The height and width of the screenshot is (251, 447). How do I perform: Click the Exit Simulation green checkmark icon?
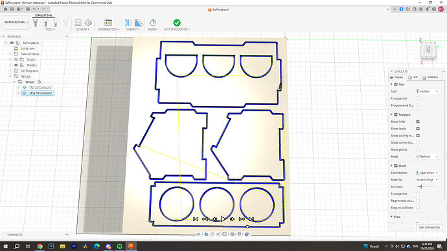pyautogui.click(x=177, y=23)
